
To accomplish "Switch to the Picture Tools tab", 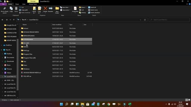I will coord(33,4).
